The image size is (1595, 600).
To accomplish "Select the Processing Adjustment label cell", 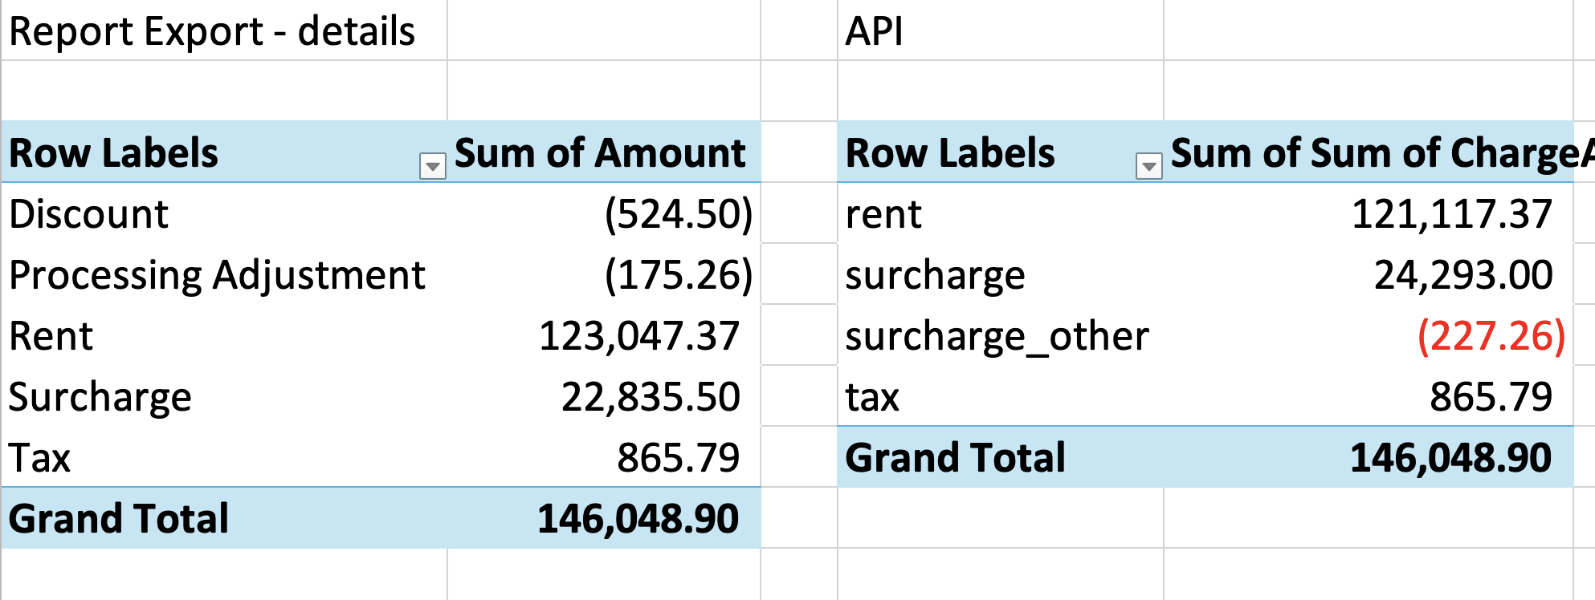I will coord(217,275).
